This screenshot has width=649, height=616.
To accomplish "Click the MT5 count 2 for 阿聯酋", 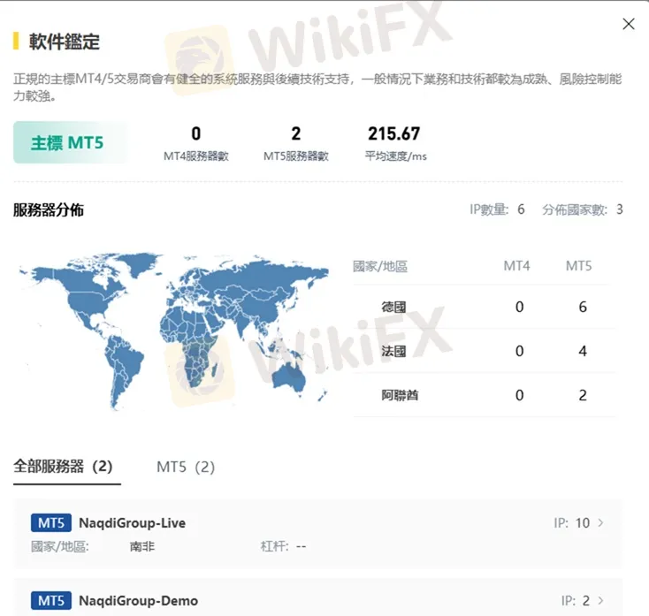I will point(583,396).
